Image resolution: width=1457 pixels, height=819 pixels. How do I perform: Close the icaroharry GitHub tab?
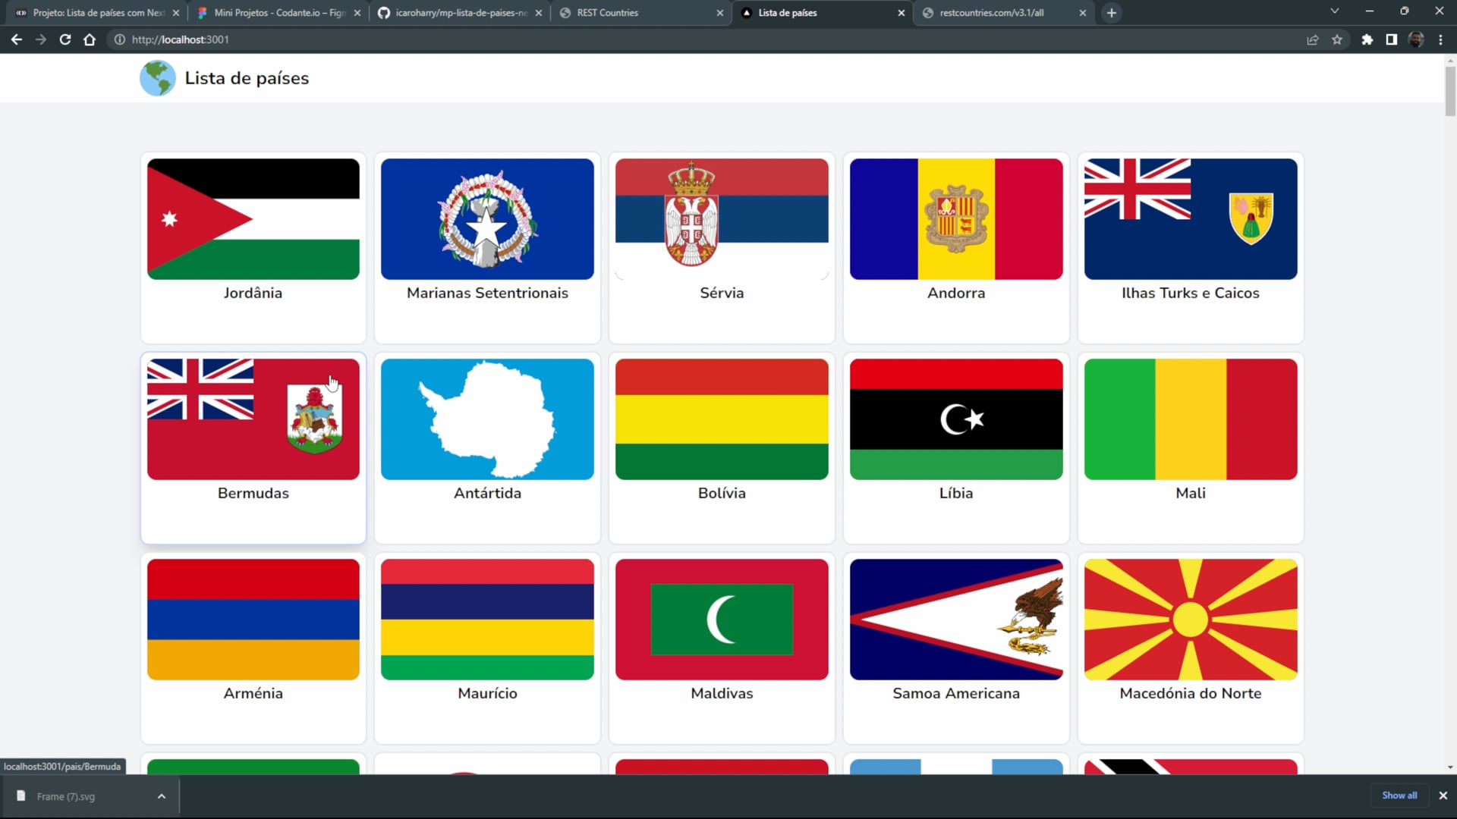[539, 13]
